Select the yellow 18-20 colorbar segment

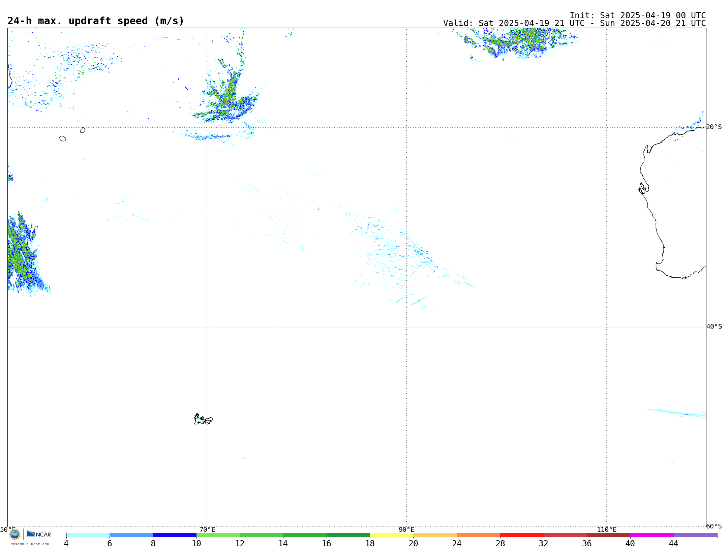pos(392,535)
